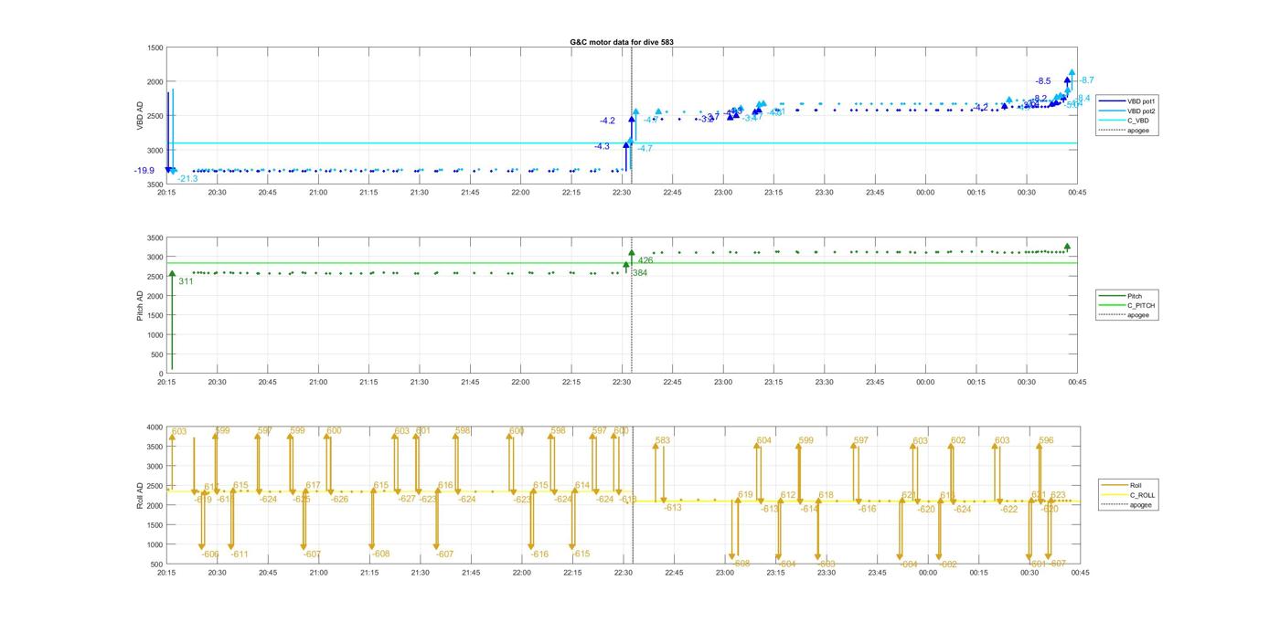Click the "22:30" tick on the VBD plot
The image size is (1280, 633).
pyautogui.click(x=623, y=192)
